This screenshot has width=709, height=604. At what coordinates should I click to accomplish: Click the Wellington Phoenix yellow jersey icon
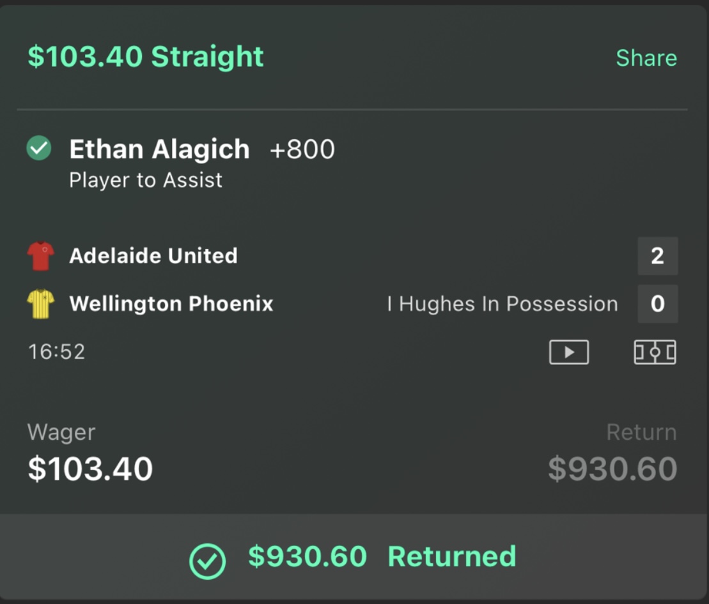pyautogui.click(x=41, y=304)
